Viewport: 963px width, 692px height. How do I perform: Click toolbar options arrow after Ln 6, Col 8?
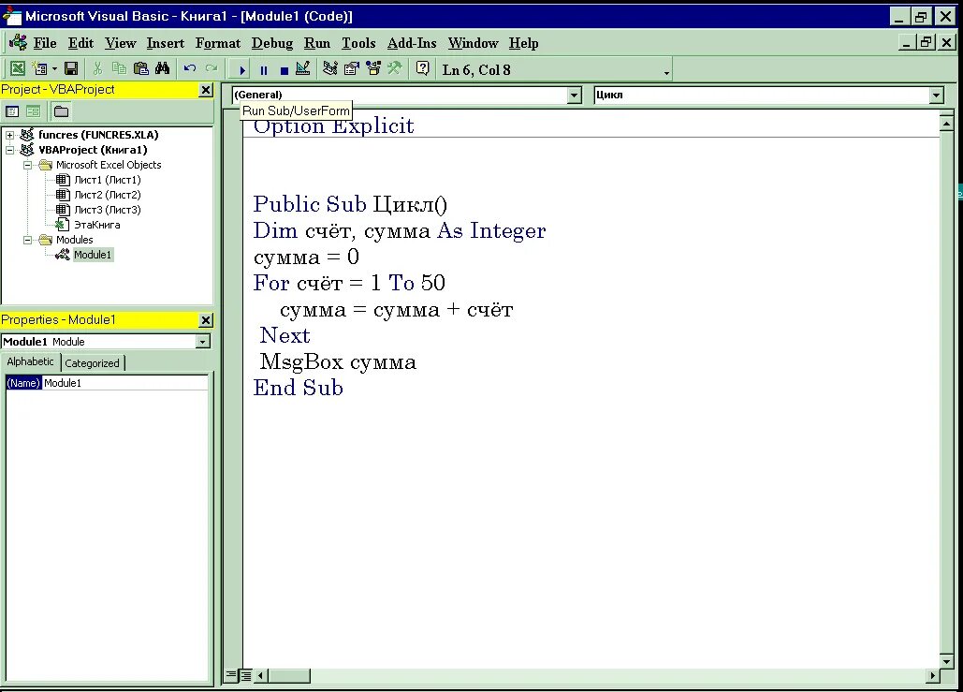[666, 73]
